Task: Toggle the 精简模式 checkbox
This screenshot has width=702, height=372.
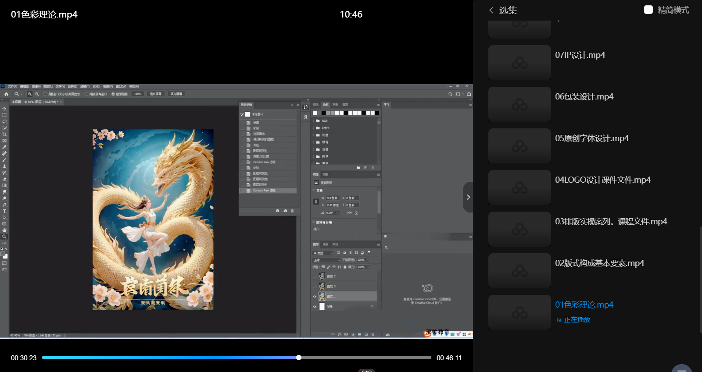Action: (x=648, y=10)
